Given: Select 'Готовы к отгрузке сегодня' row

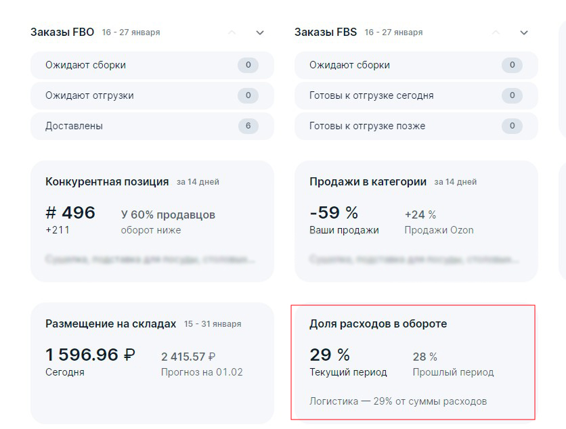Looking at the screenshot, I should coord(416,95).
